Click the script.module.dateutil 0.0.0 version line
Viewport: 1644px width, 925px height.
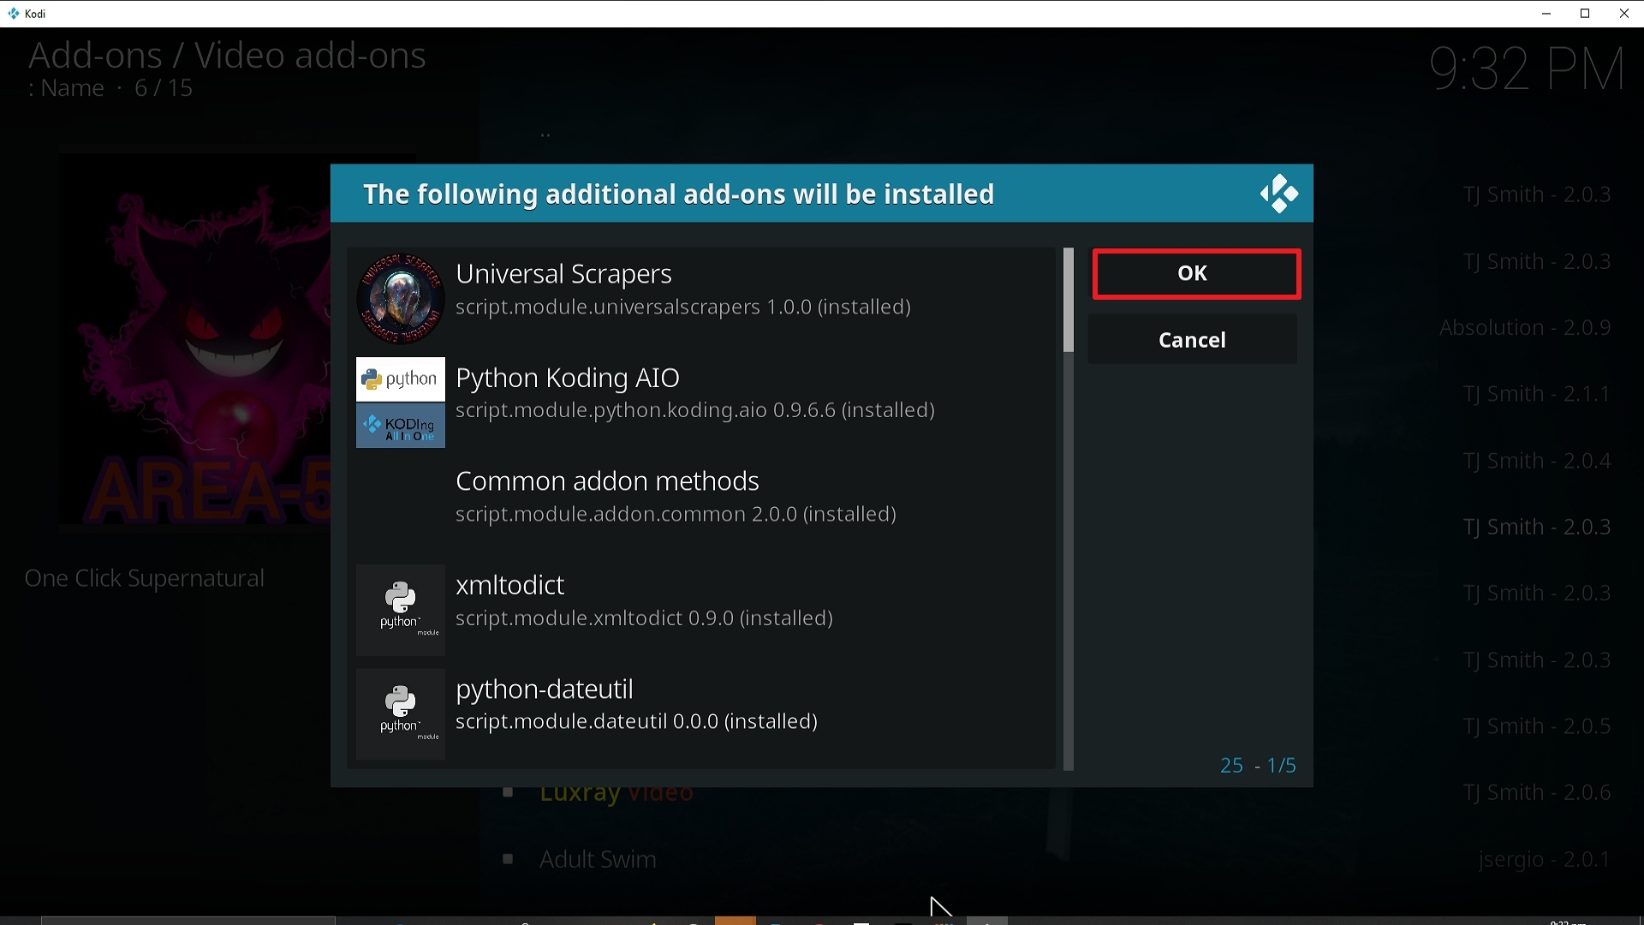(636, 722)
